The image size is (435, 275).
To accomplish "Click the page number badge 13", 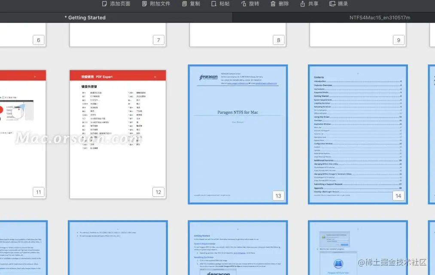I will pos(278,196).
